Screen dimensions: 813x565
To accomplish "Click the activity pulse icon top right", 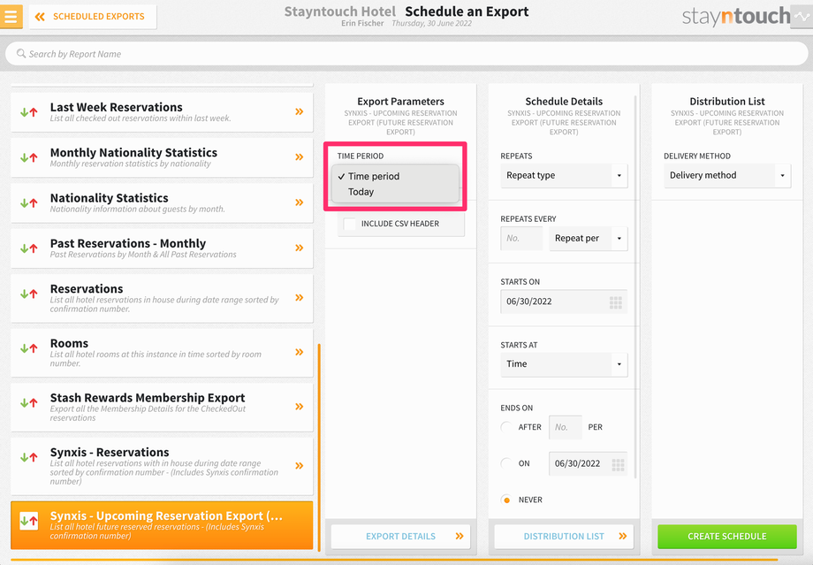I will click(802, 17).
